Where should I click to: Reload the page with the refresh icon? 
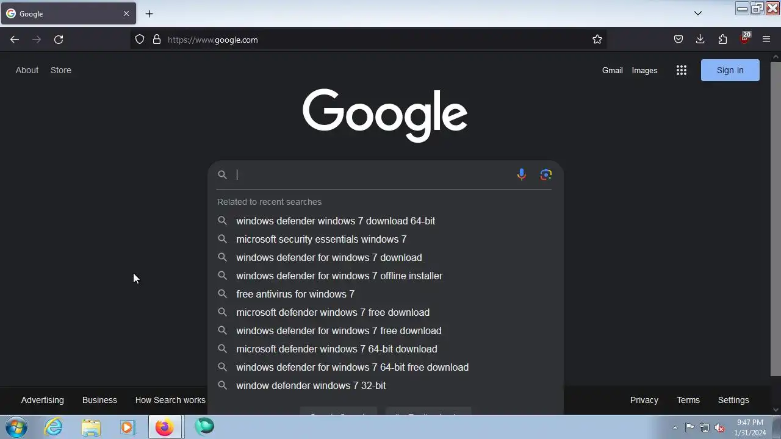pos(59,40)
